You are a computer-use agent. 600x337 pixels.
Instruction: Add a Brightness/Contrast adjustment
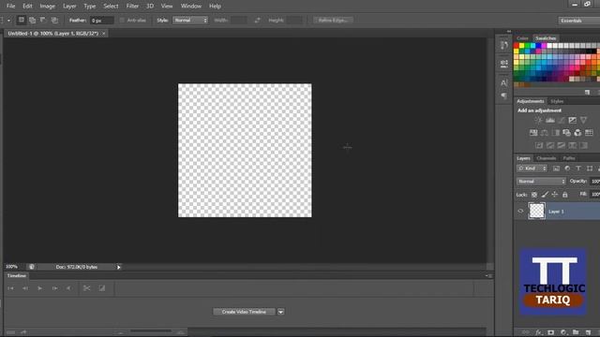pos(538,121)
